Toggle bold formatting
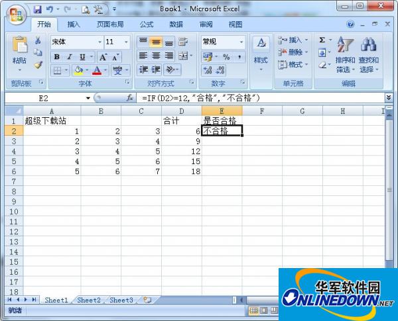The width and height of the screenshot is (398, 321). [57, 58]
